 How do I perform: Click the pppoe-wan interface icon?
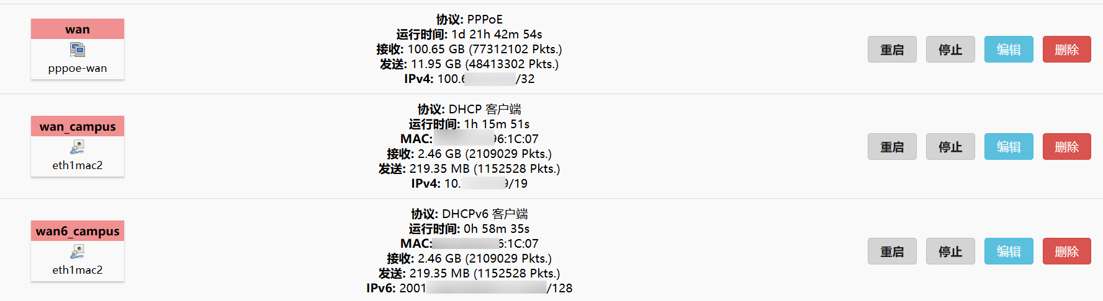tap(78, 50)
